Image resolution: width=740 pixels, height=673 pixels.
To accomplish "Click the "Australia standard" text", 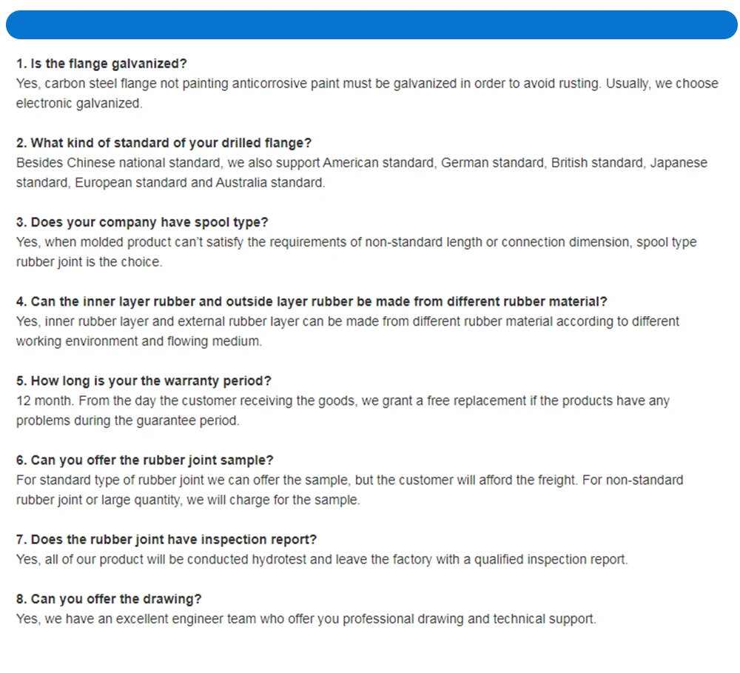I will coord(269,182).
